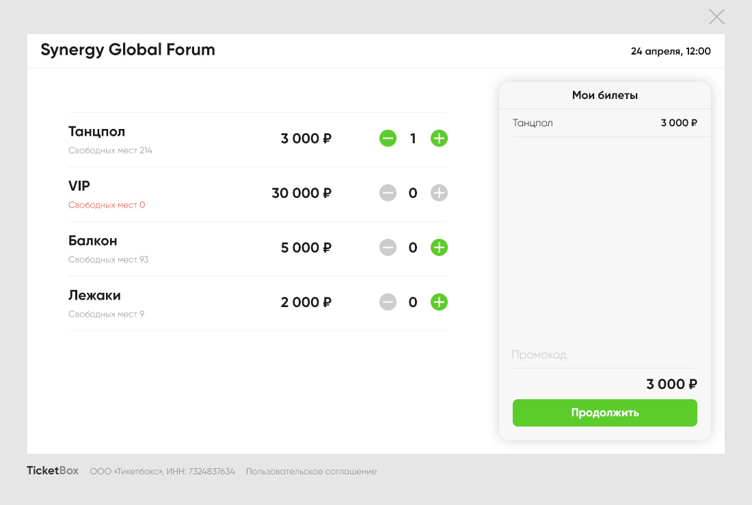
Task: Add one Лежаки ticket
Action: [x=439, y=302]
